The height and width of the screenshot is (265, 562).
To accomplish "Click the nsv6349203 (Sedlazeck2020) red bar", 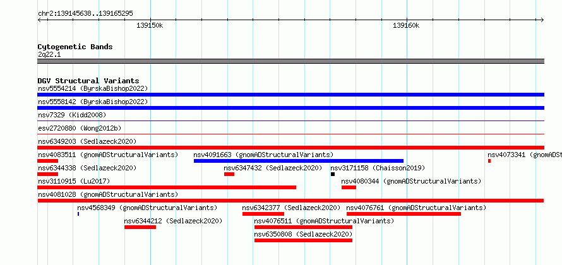I will click(290, 148).
